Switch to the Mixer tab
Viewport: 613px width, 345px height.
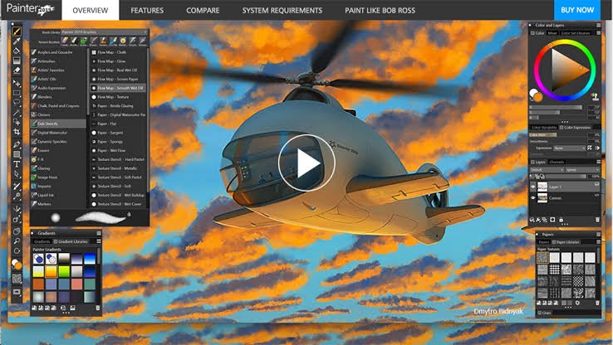(552, 33)
